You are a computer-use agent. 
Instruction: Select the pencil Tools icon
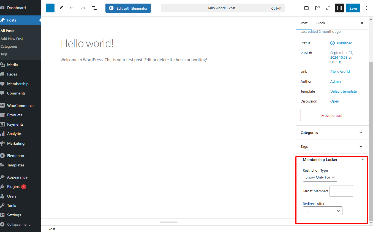coord(61,8)
